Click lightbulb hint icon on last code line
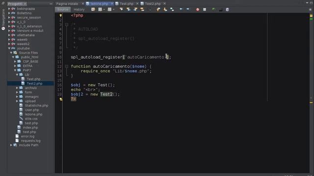Image resolution: width=314 pixels, height=176 pixels. point(61,99)
